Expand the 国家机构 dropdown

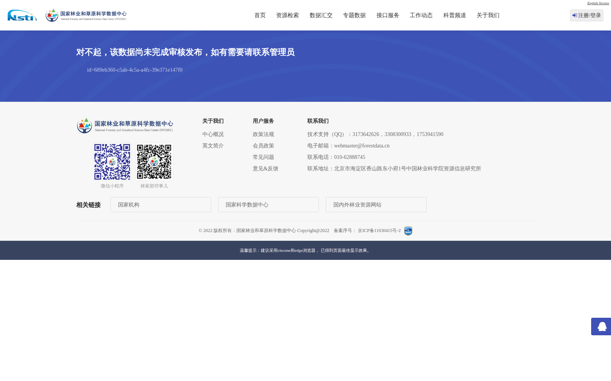(x=161, y=205)
